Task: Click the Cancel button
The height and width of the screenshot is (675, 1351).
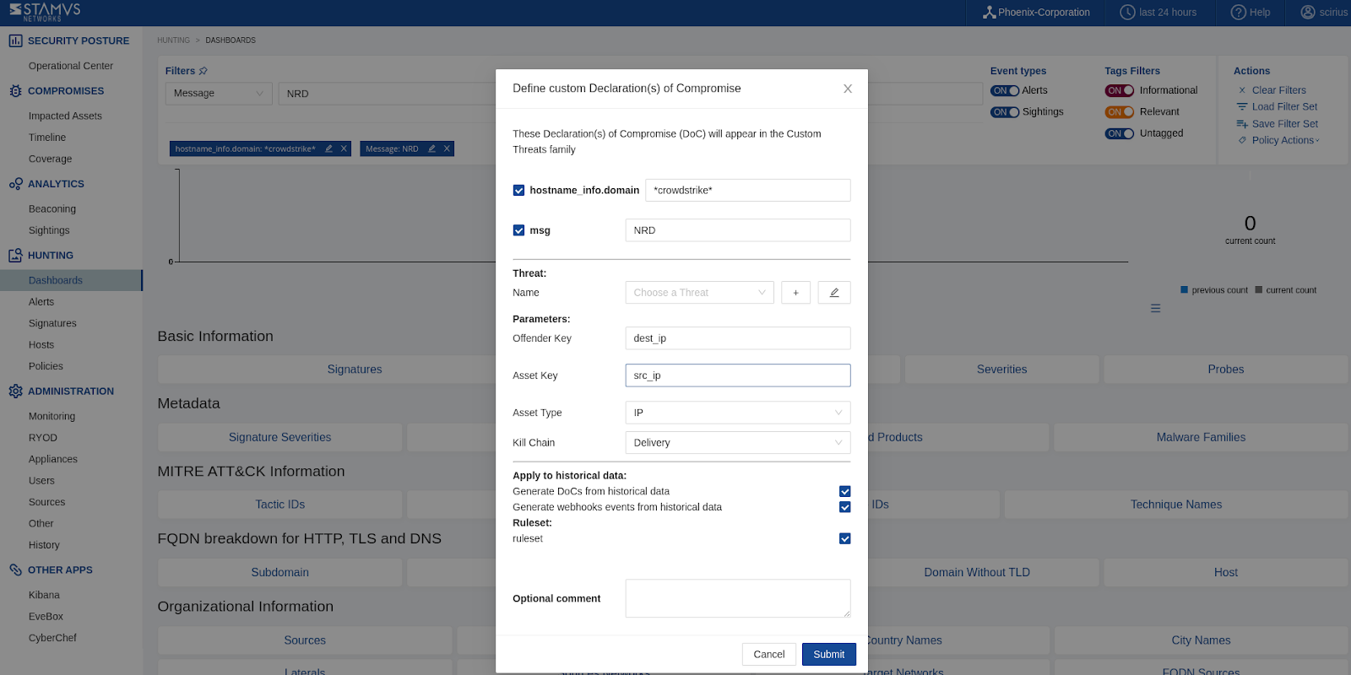Action: click(x=769, y=655)
